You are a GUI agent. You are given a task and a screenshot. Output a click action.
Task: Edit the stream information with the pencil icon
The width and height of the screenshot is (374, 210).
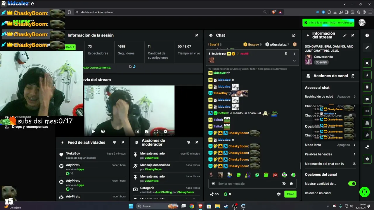tap(345, 35)
